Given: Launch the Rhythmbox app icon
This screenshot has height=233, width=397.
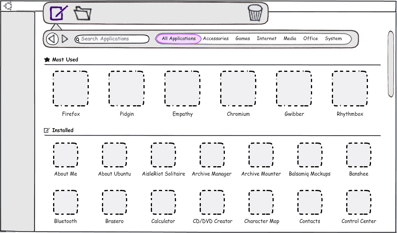Looking at the screenshot, I should (x=350, y=89).
